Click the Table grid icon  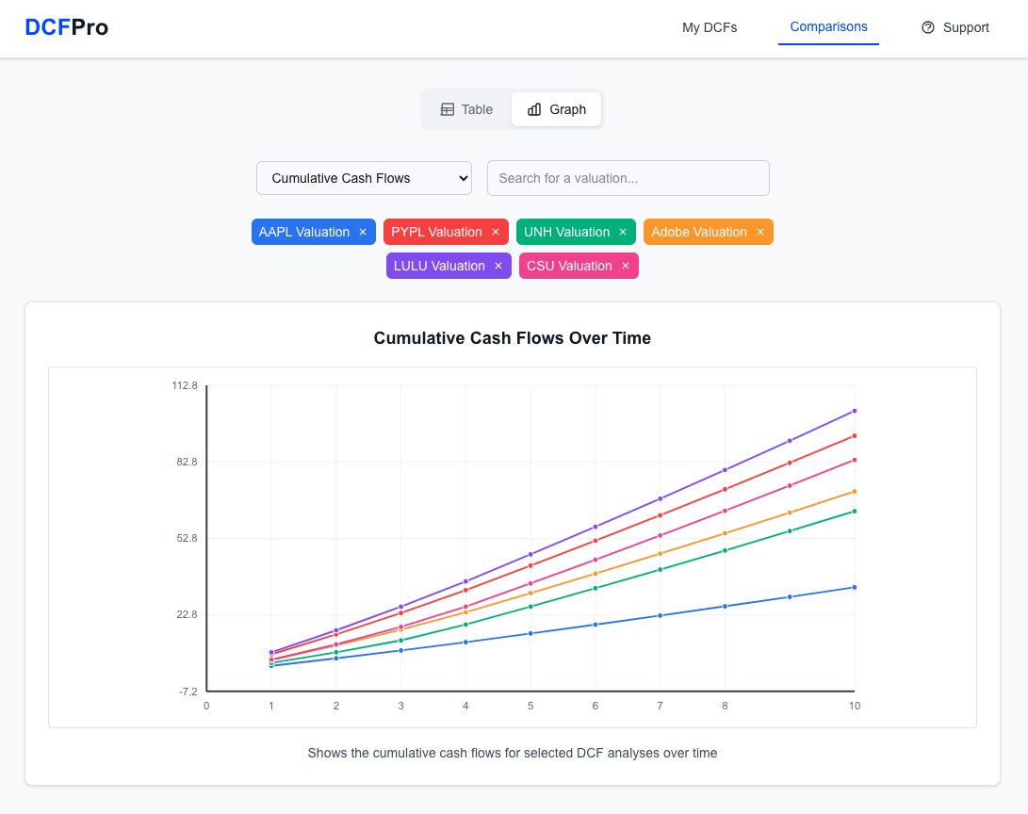(448, 109)
